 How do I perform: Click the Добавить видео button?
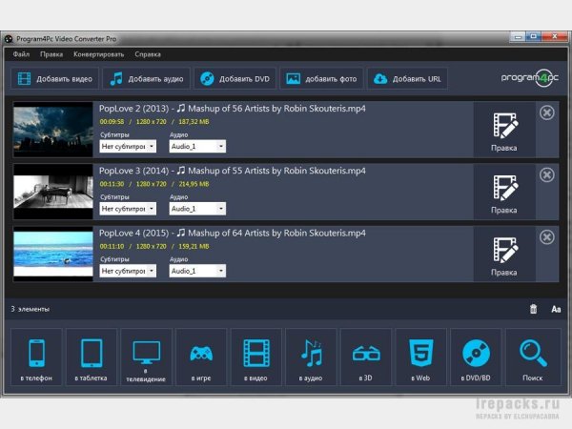coord(54,78)
